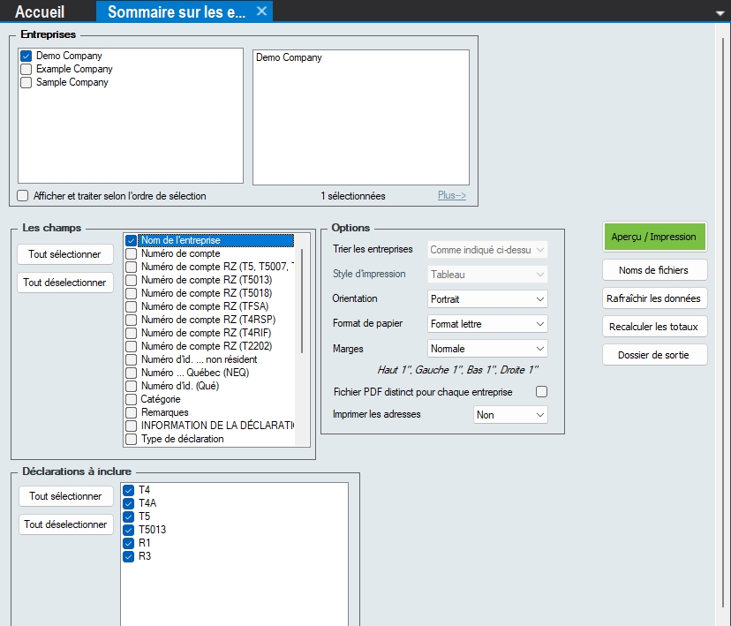
Task: Open the Marges dropdown
Action: [x=487, y=349]
